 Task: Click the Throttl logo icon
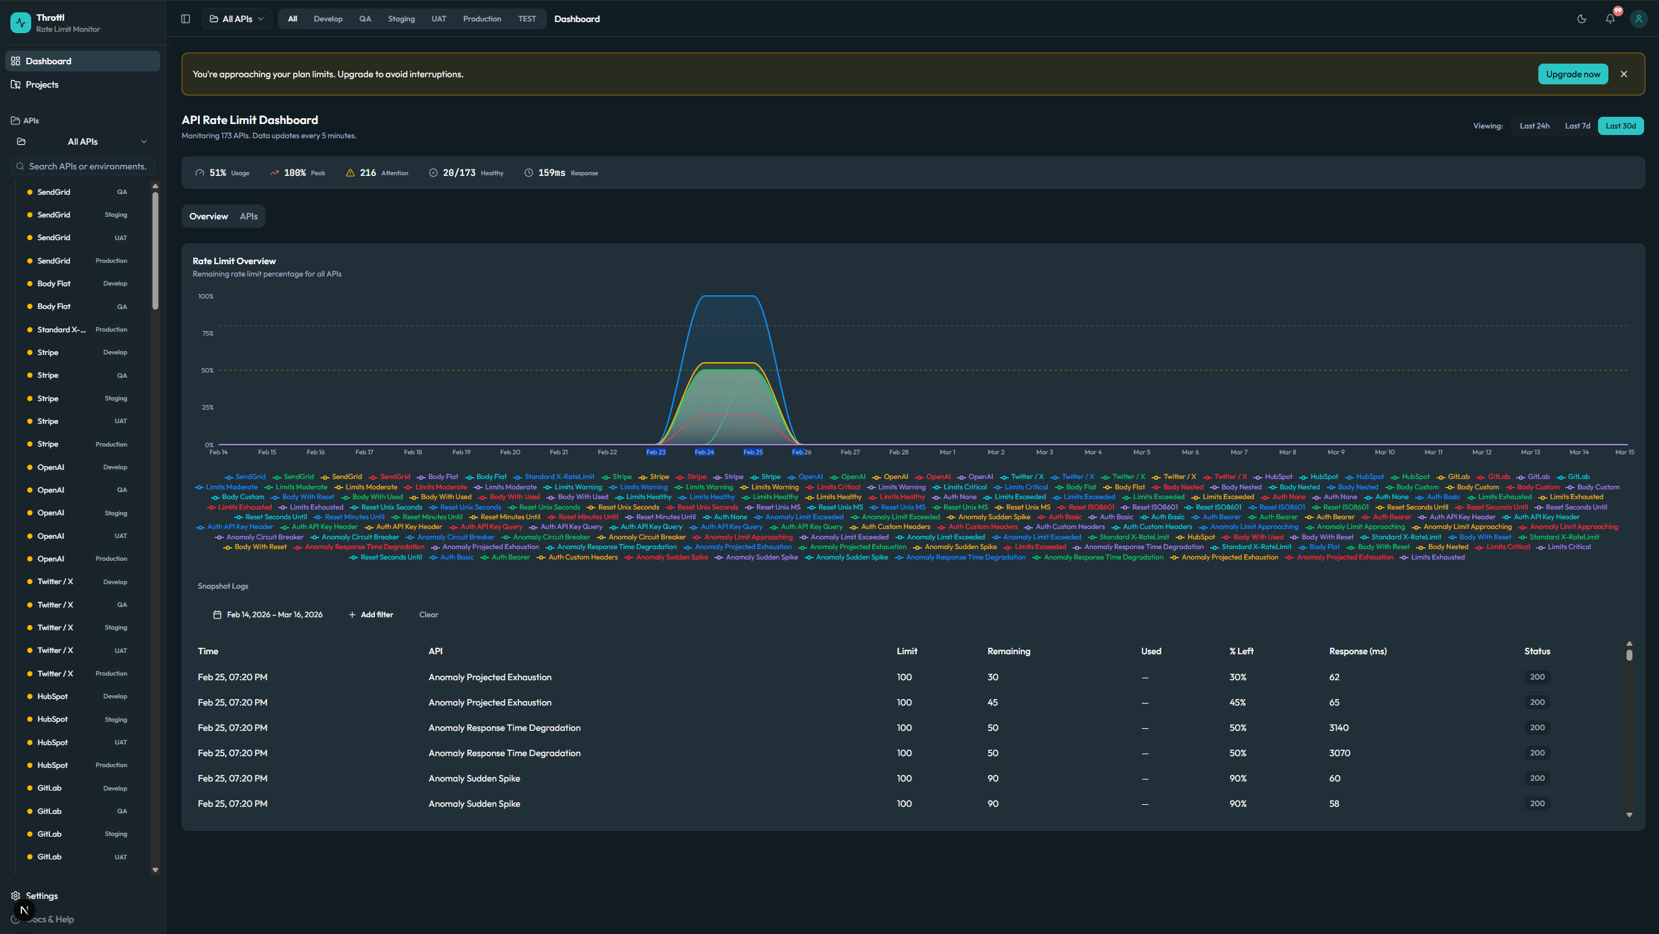21,23
